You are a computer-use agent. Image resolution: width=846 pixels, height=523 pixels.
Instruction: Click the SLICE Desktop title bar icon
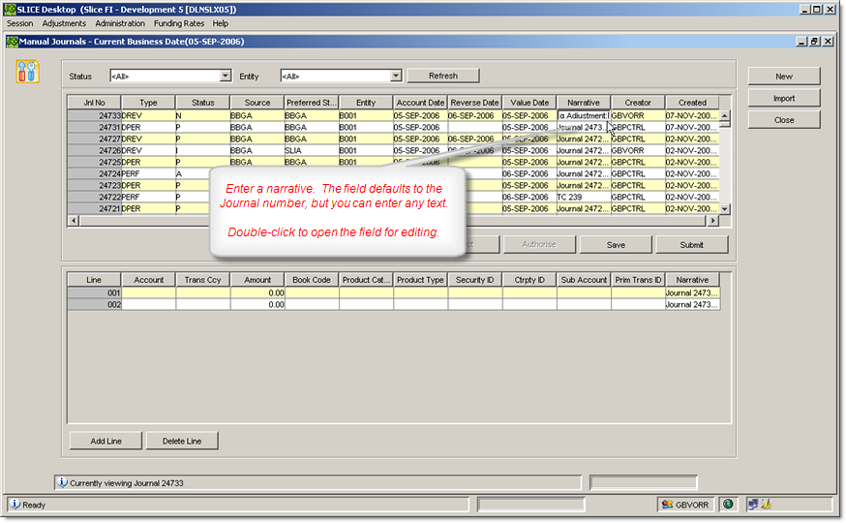click(10, 9)
